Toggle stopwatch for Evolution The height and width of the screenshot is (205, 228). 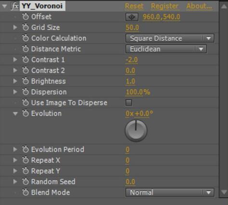[25, 113]
